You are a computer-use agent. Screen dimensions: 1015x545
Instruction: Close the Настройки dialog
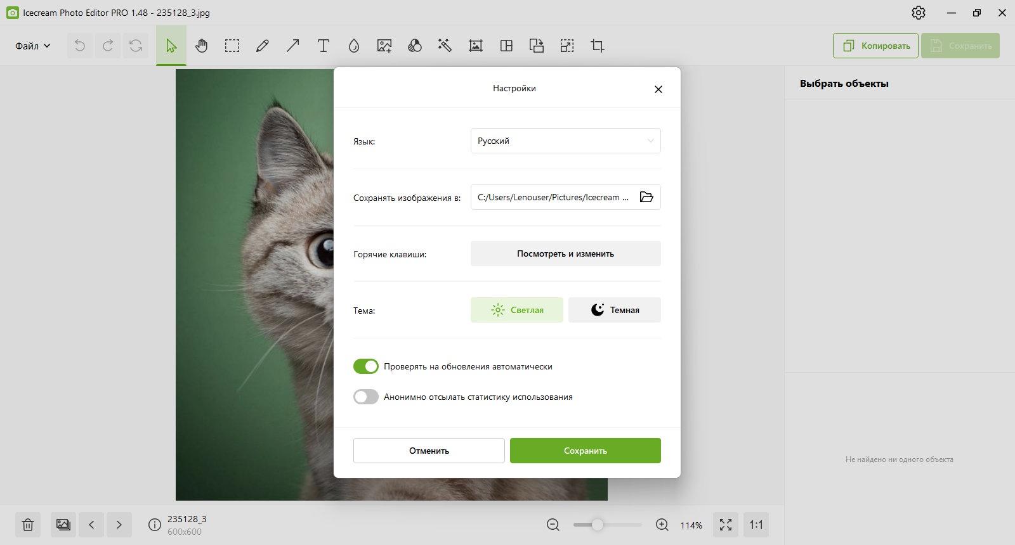(658, 89)
